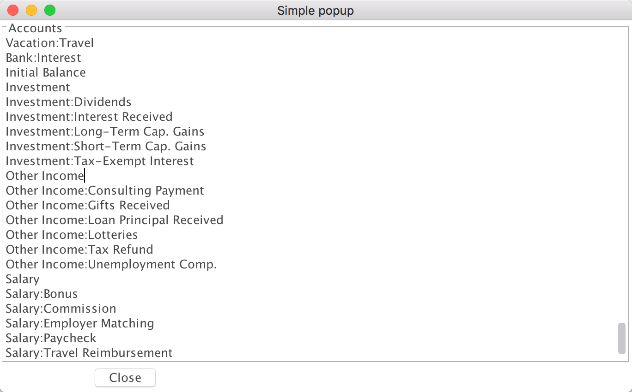Select Other Income:Tax Refund line
Screen dimensions: 632x392
pos(79,249)
